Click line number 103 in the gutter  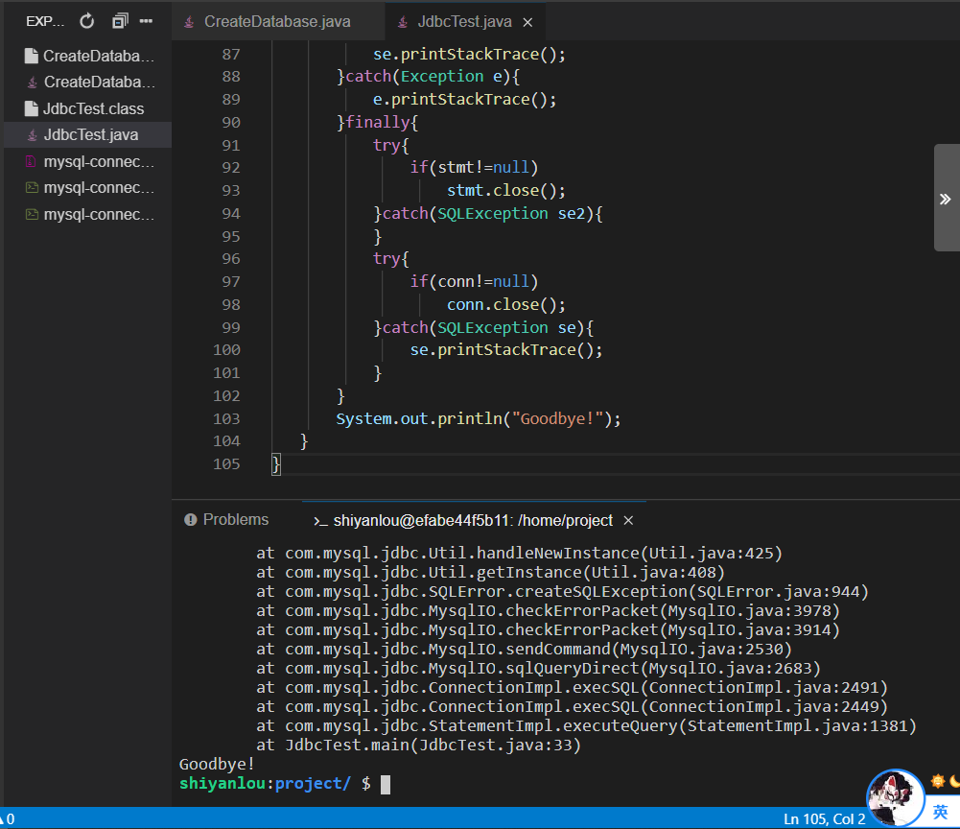tap(226, 418)
